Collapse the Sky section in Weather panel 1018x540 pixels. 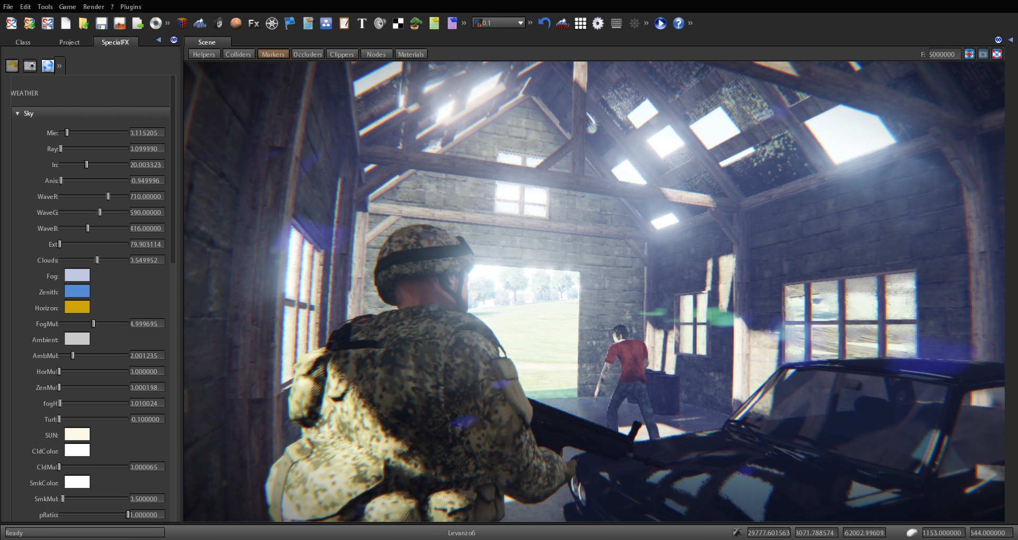pos(17,114)
